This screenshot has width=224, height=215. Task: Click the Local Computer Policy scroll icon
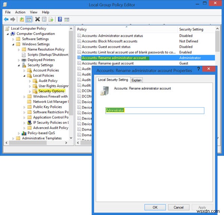7,29
